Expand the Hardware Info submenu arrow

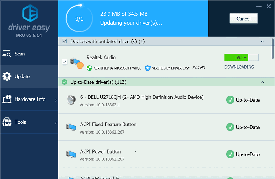(56, 100)
